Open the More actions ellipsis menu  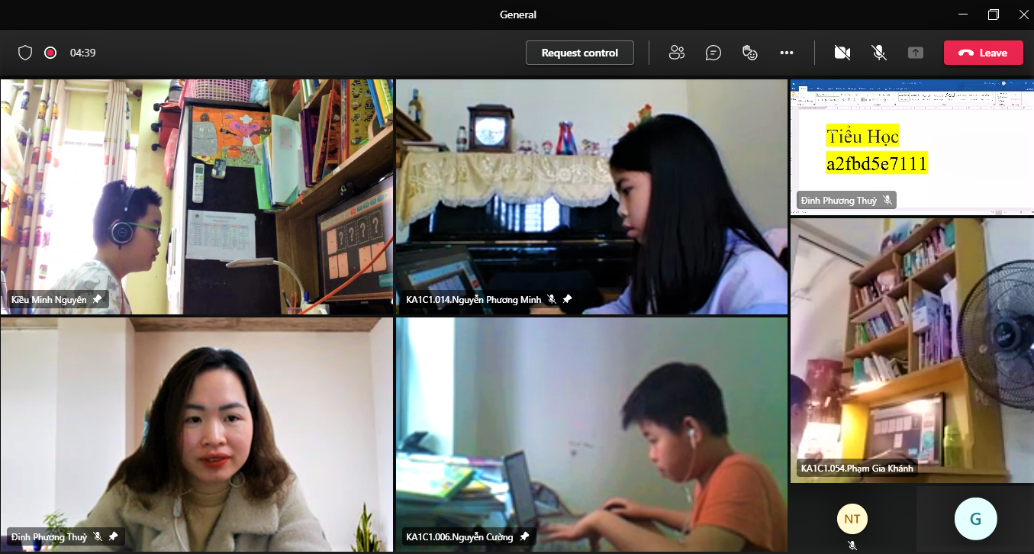(787, 53)
